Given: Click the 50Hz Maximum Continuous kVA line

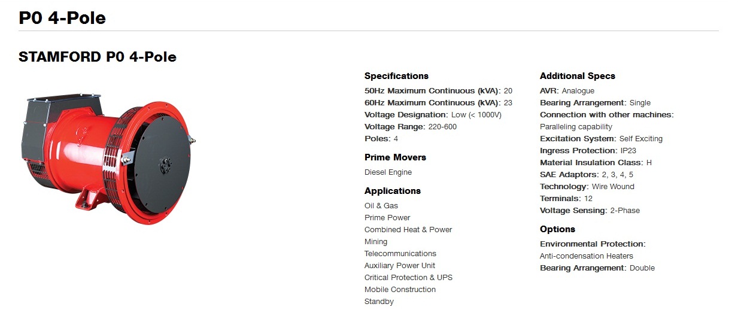Looking at the screenshot, I should pos(438,91).
